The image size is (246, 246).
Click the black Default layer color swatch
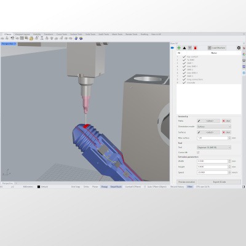tap(39, 187)
